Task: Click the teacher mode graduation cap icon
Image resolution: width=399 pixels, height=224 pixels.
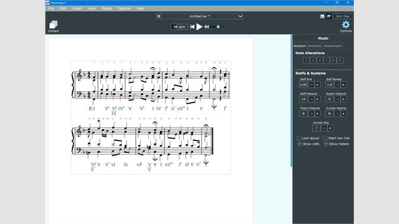Action: pos(329,16)
